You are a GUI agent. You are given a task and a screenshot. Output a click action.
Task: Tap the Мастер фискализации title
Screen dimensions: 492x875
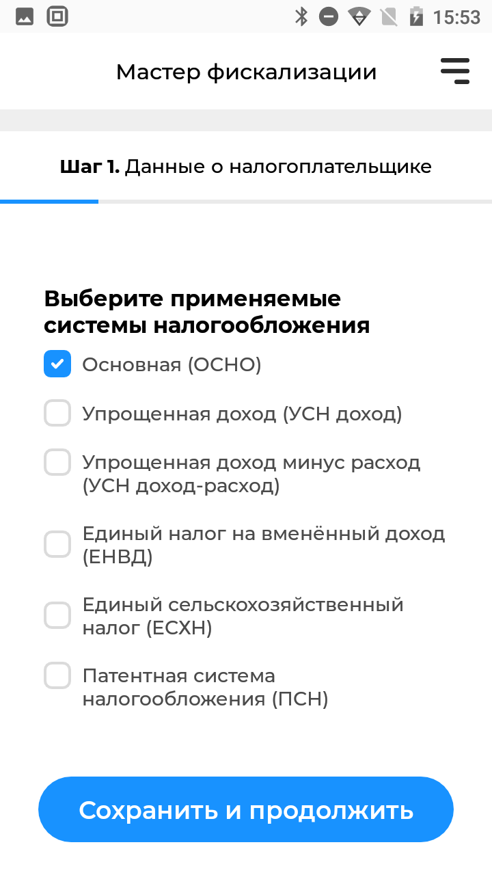(246, 71)
